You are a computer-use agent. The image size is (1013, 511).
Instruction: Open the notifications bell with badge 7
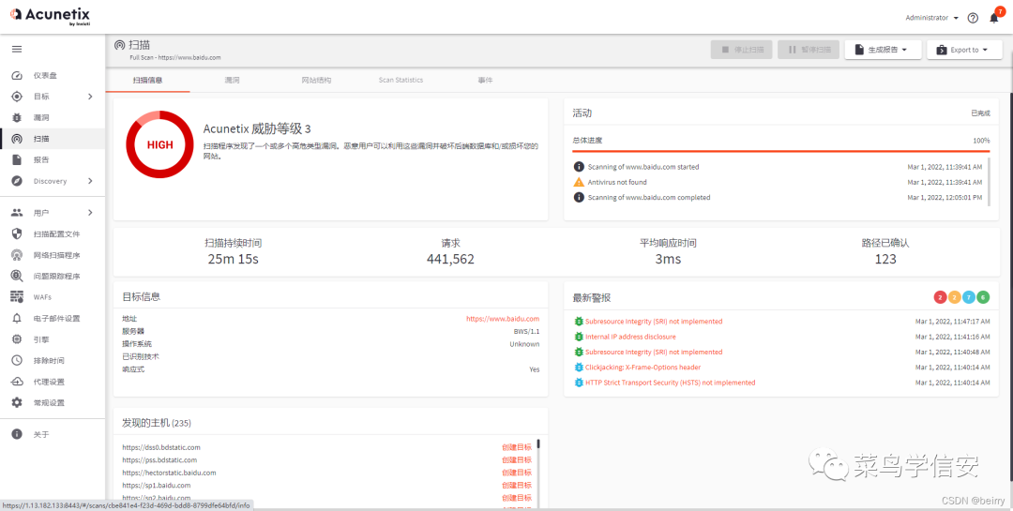(x=995, y=17)
